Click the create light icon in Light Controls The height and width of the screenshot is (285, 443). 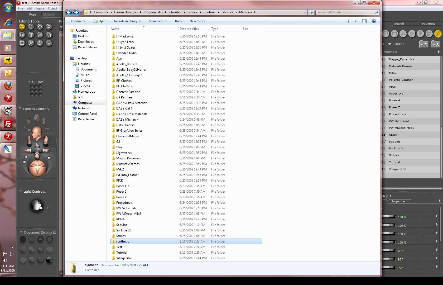pyautogui.click(x=48, y=208)
